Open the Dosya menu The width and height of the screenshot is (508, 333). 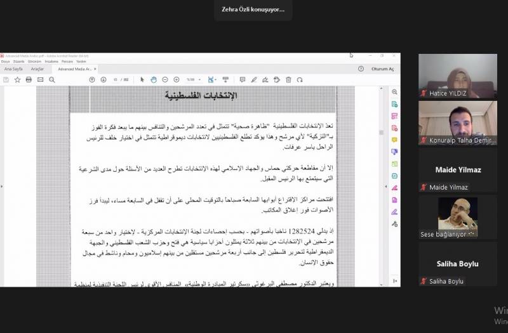point(6,62)
